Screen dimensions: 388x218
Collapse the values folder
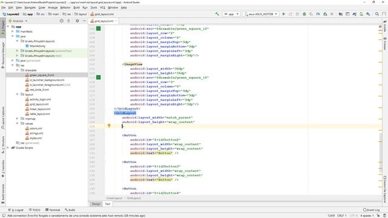[x=18, y=124]
